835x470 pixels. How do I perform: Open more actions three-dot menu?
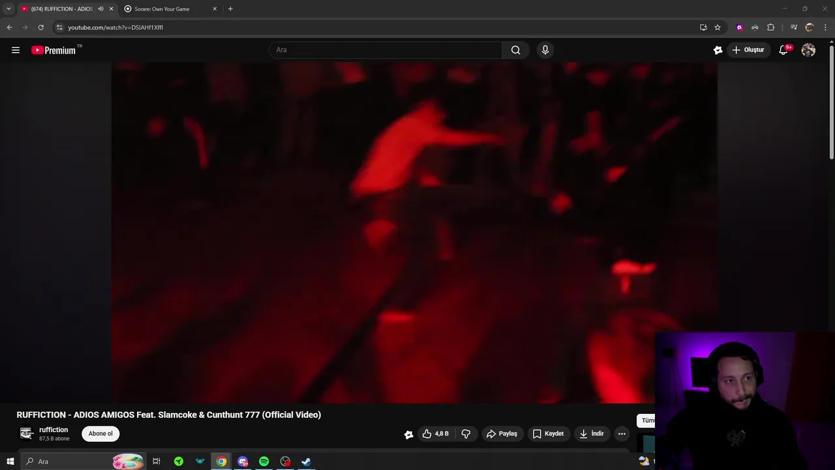[x=622, y=433]
